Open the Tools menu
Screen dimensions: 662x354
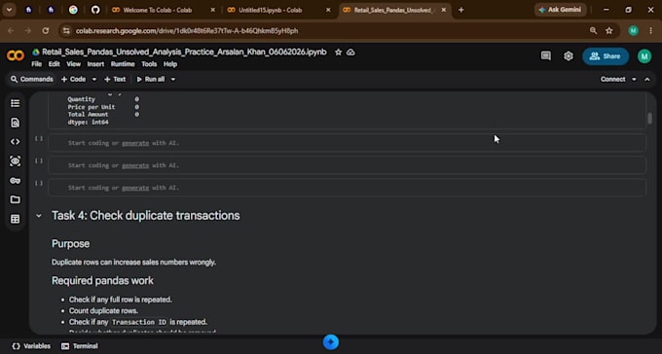click(x=149, y=64)
